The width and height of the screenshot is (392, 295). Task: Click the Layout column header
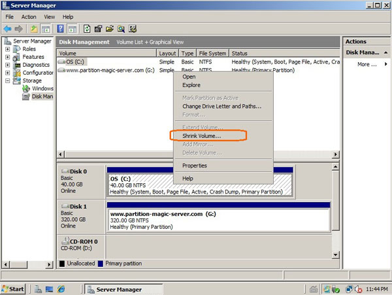click(167, 53)
